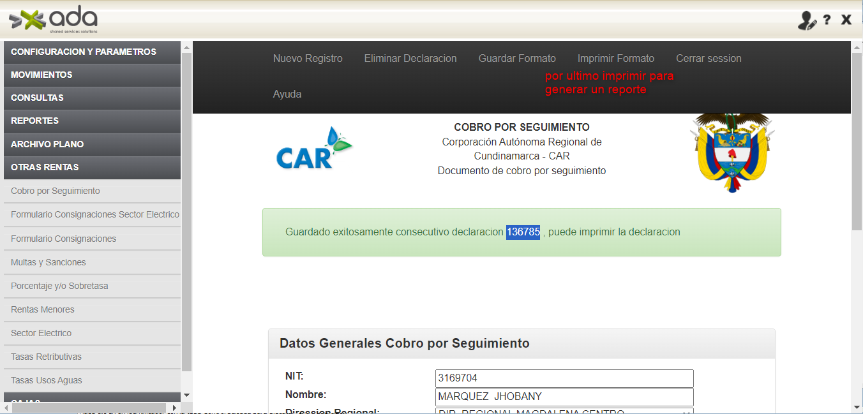Go to Tasas Retributivas form
This screenshot has height=414, width=863.
pos(46,357)
